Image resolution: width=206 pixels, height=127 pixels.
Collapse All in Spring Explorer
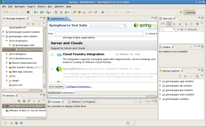[180, 76]
